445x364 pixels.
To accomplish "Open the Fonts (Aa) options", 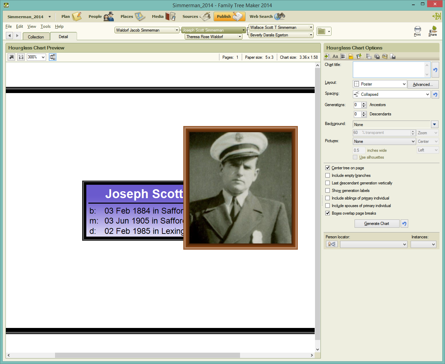I will coord(335,56).
